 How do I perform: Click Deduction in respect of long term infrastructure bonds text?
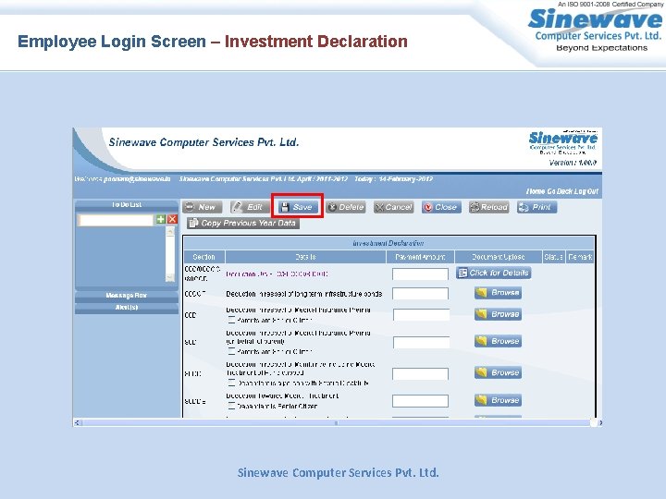click(304, 294)
